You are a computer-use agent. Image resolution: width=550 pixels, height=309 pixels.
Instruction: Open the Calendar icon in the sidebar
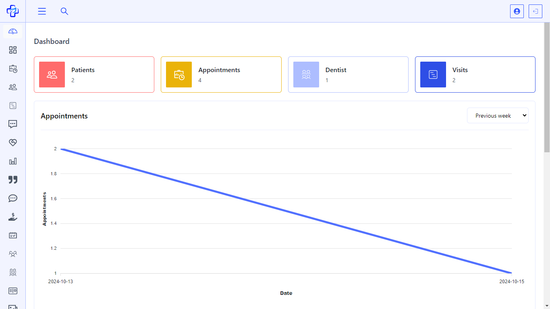click(12, 235)
